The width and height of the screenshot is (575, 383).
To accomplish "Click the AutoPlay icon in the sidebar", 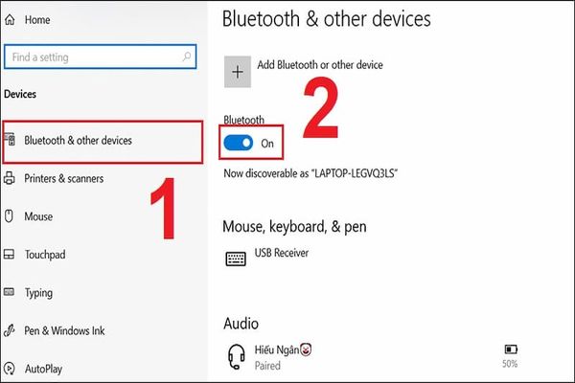I will [9, 368].
